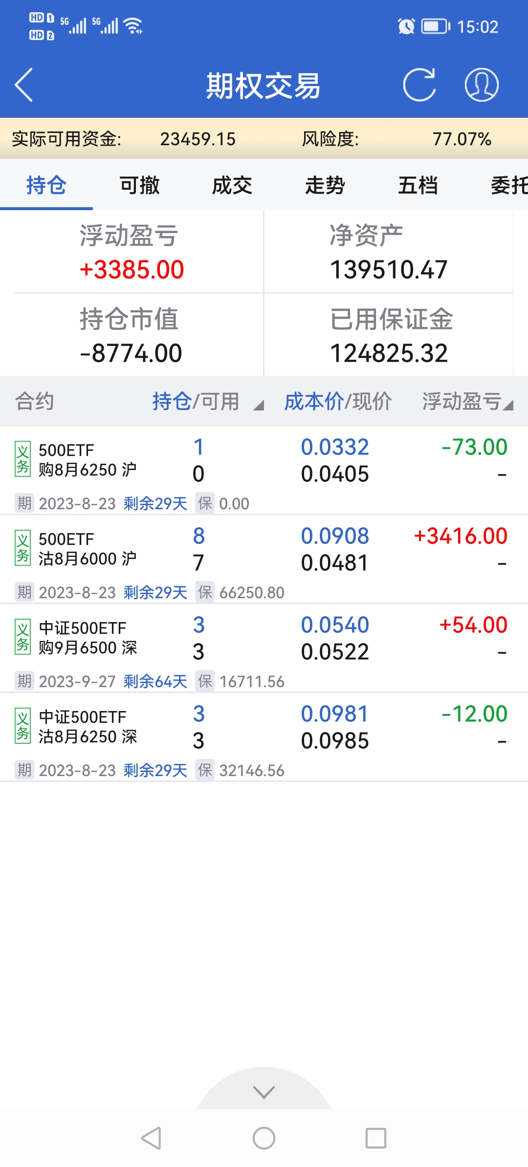
Task: Open the 走势 tab
Action: click(x=325, y=185)
